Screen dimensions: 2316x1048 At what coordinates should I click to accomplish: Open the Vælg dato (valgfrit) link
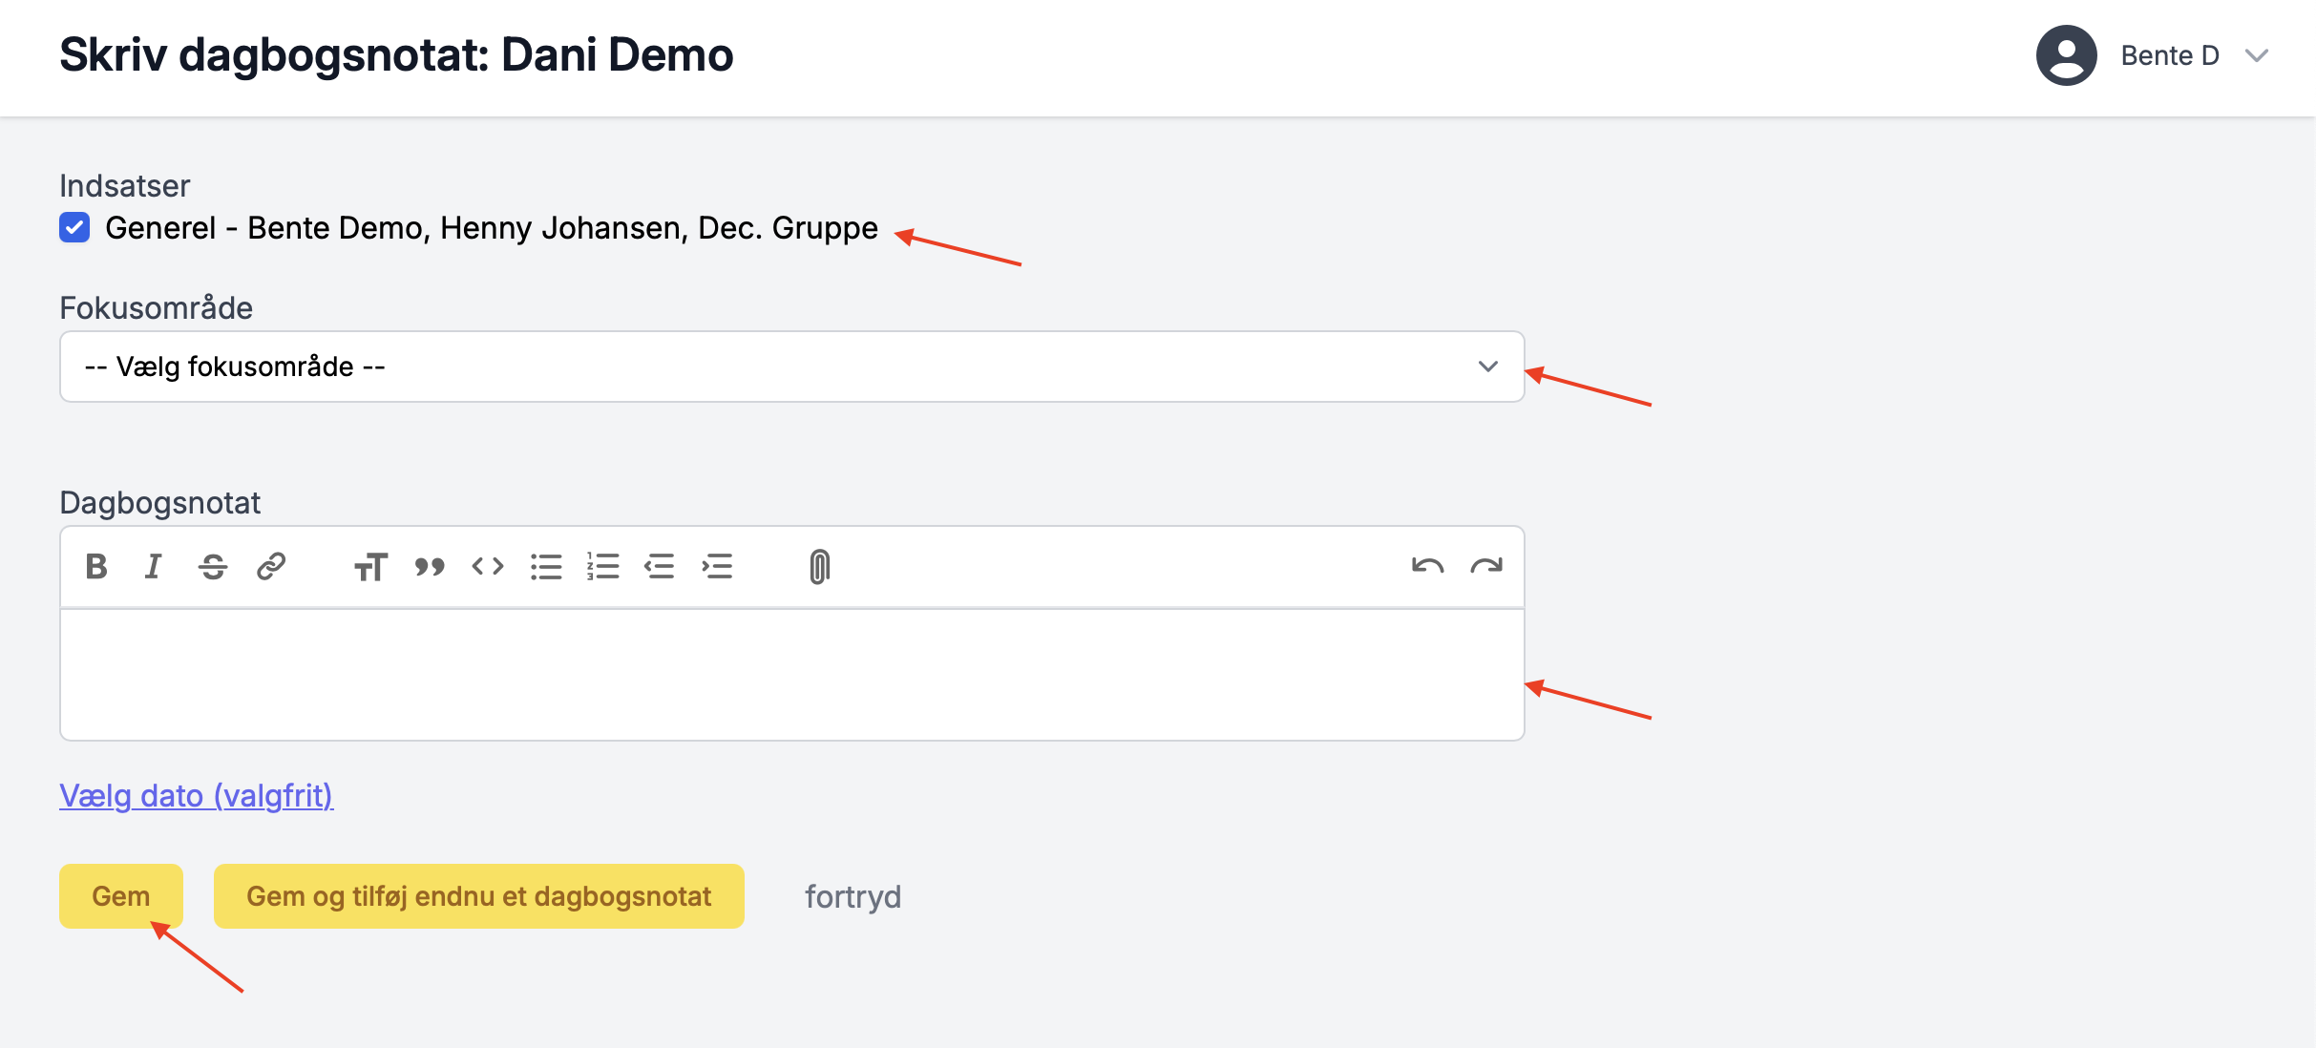pos(196,795)
